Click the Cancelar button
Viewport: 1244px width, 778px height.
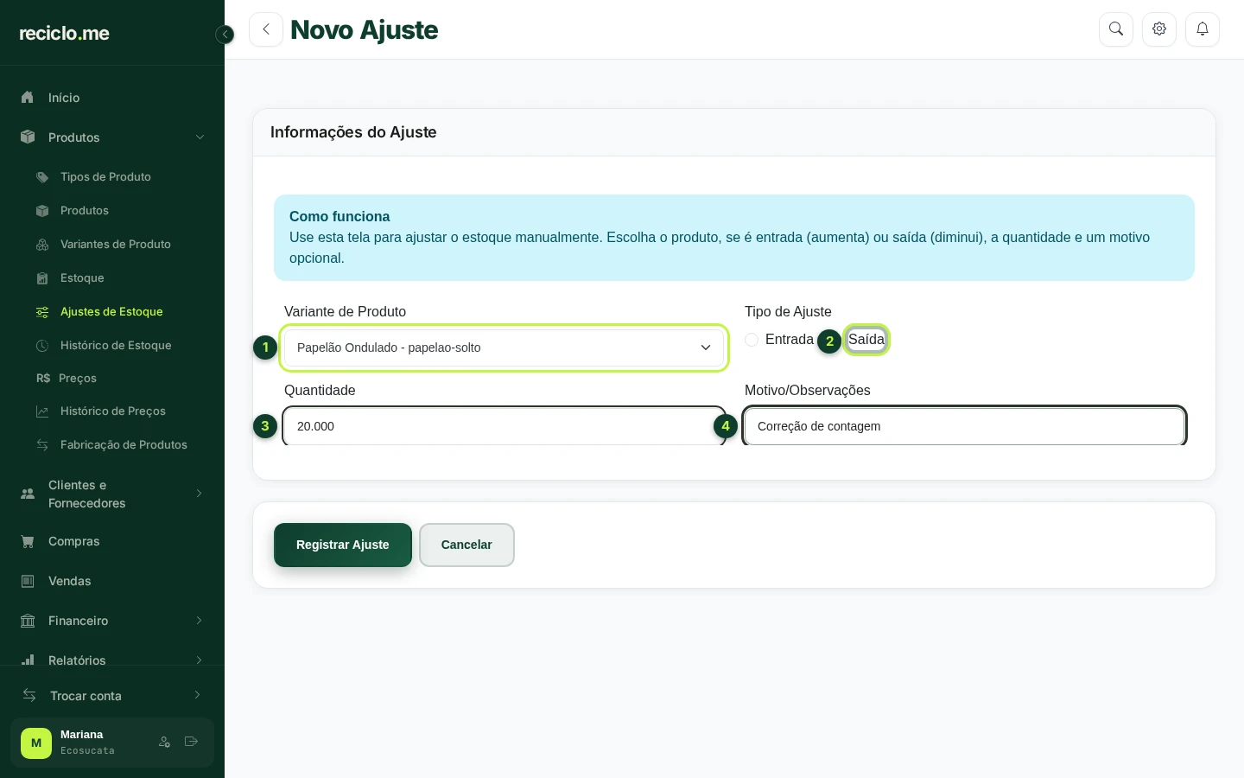[466, 545]
